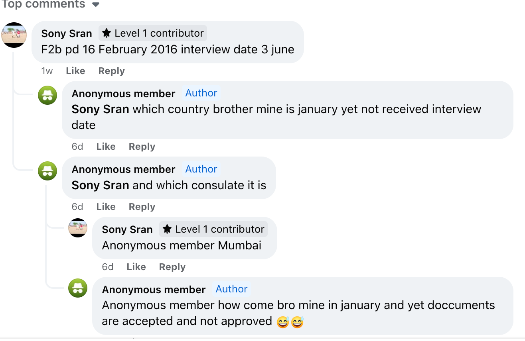The image size is (525, 341).
Task: Reply to the F2b pd 16 February comment
Action: [112, 71]
